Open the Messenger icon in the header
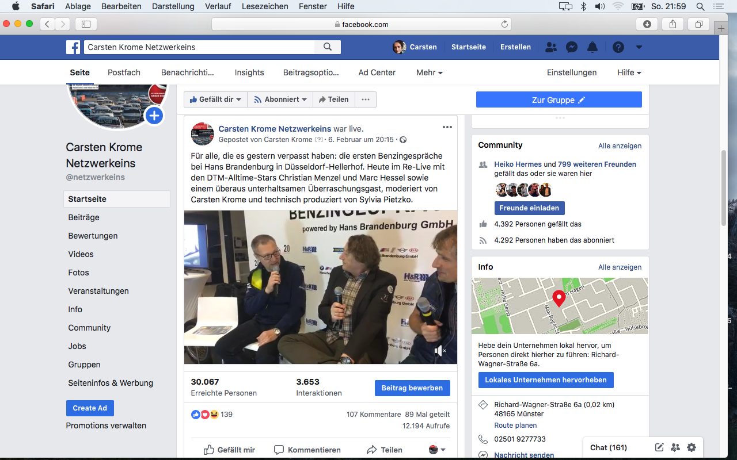The image size is (737, 460). point(572,47)
